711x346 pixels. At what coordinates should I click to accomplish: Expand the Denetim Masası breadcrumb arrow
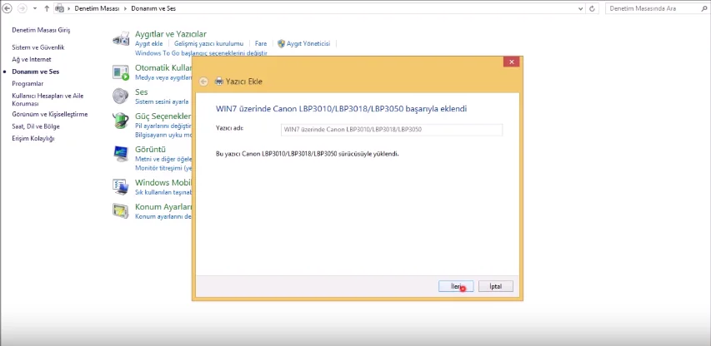127,8
